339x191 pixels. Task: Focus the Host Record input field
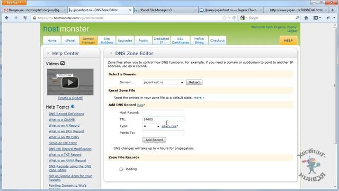tap(163, 112)
